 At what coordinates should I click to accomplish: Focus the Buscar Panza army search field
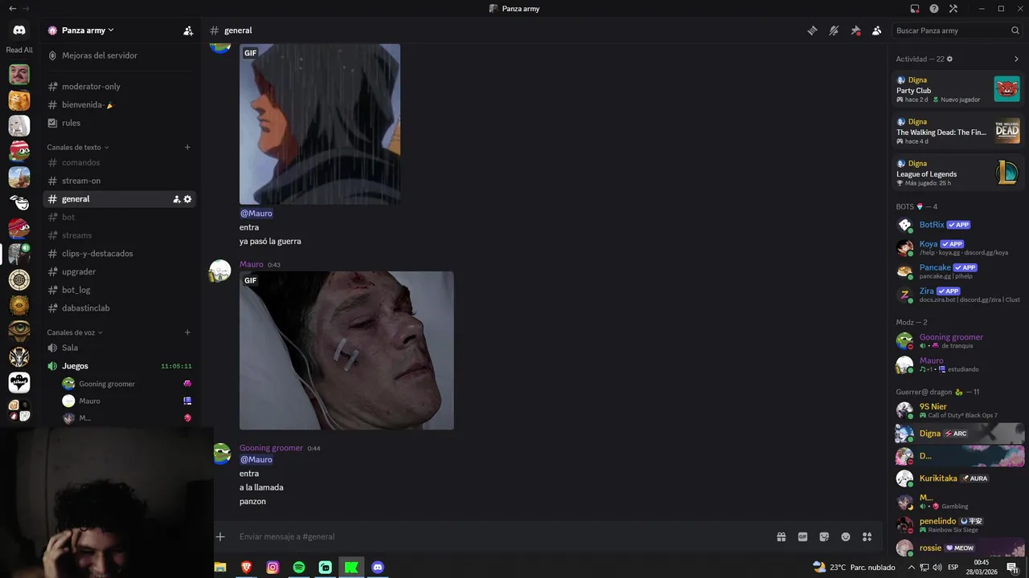click(x=957, y=31)
